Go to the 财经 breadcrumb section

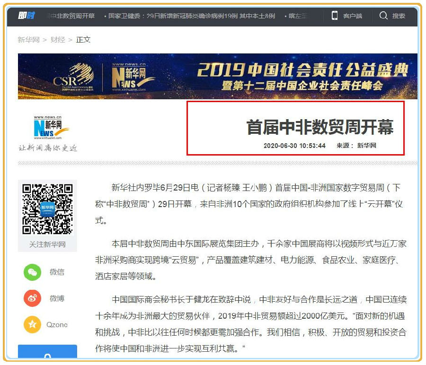coord(58,40)
